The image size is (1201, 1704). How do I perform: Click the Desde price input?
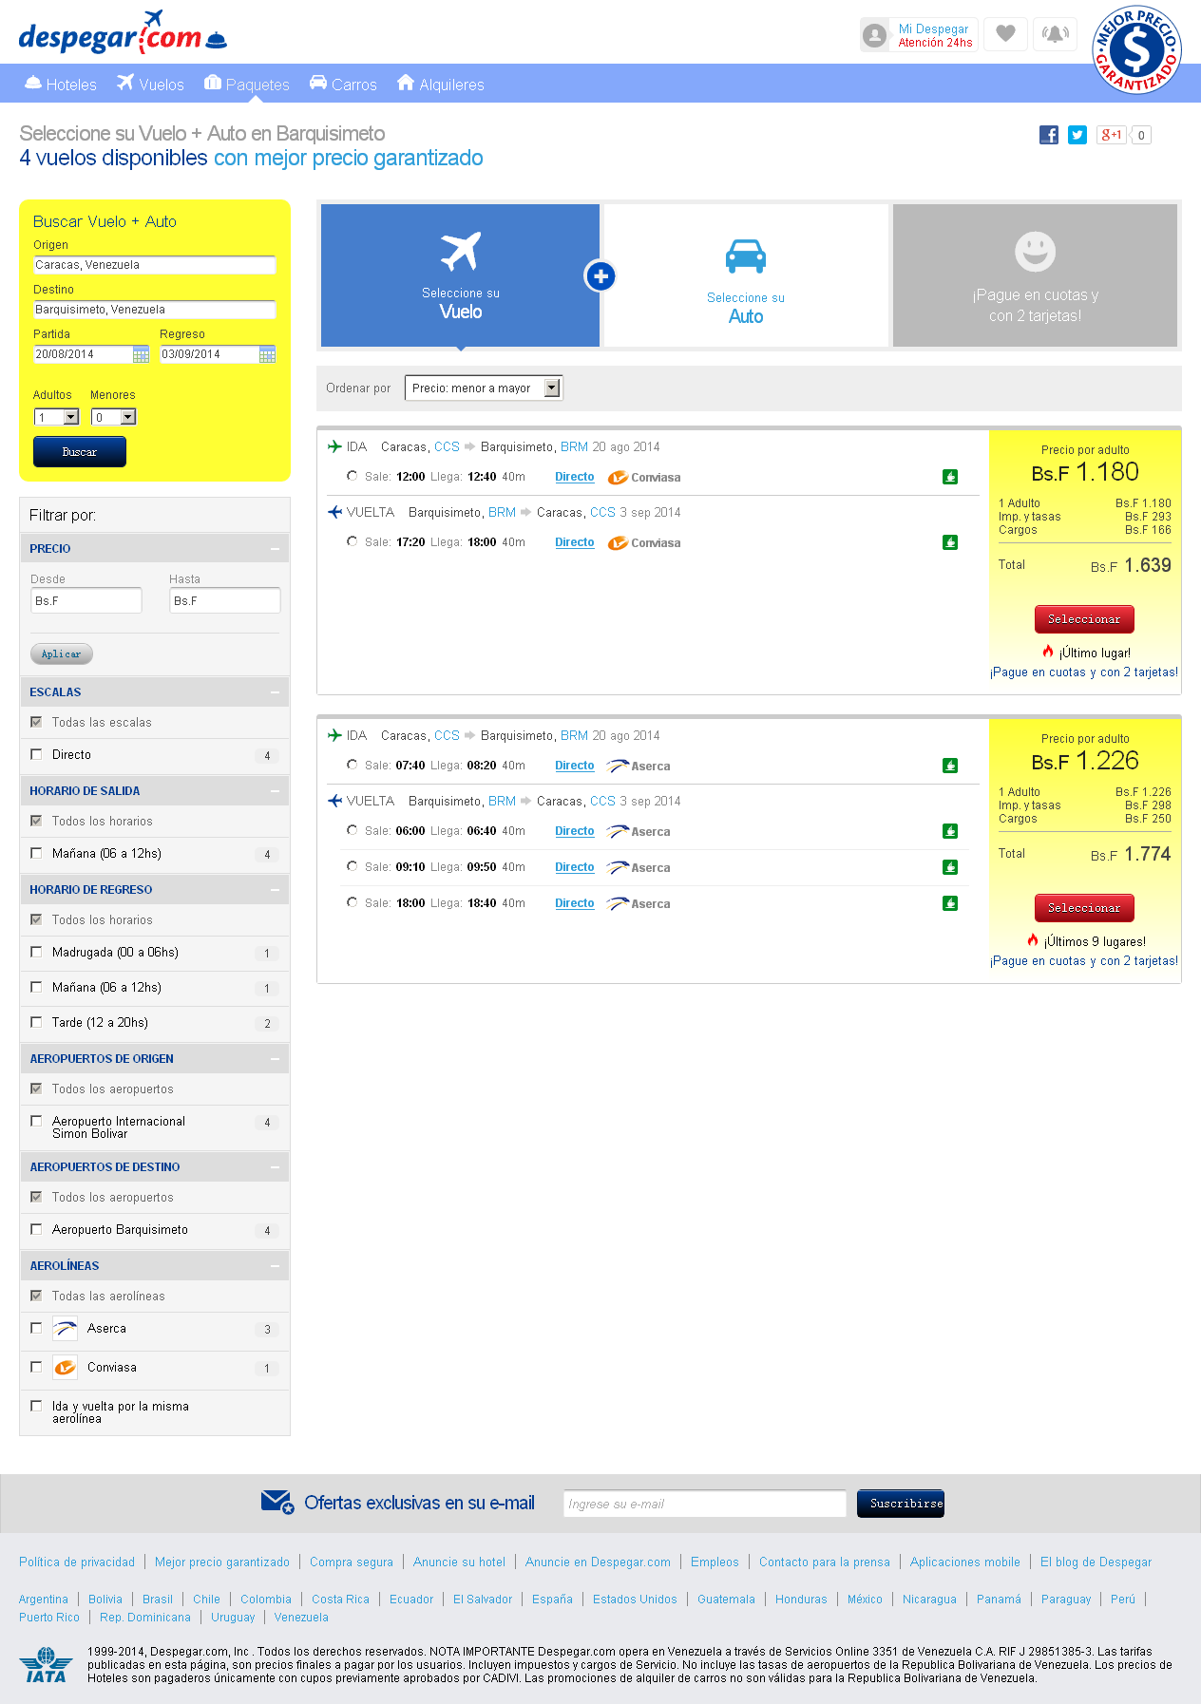click(x=86, y=600)
